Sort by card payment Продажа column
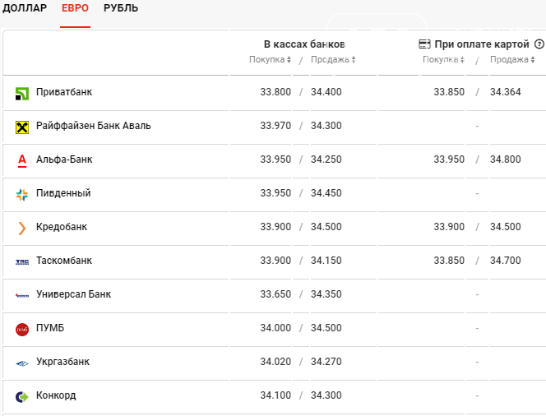This screenshot has height=416, width=546. [512, 59]
